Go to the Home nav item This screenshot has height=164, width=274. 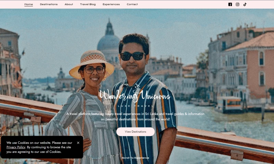click(x=29, y=4)
